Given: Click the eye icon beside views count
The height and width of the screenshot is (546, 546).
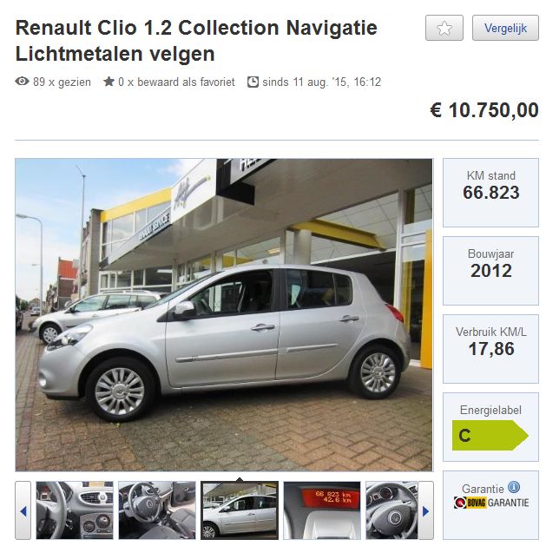Looking at the screenshot, I should pyautogui.click(x=22, y=82).
